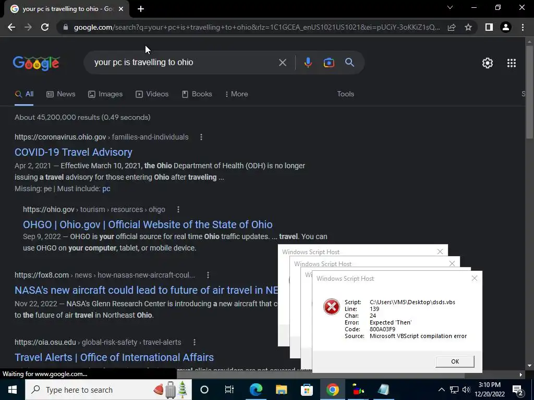Click the Chrome taskbar icon
The image size is (534, 400).
332,390
